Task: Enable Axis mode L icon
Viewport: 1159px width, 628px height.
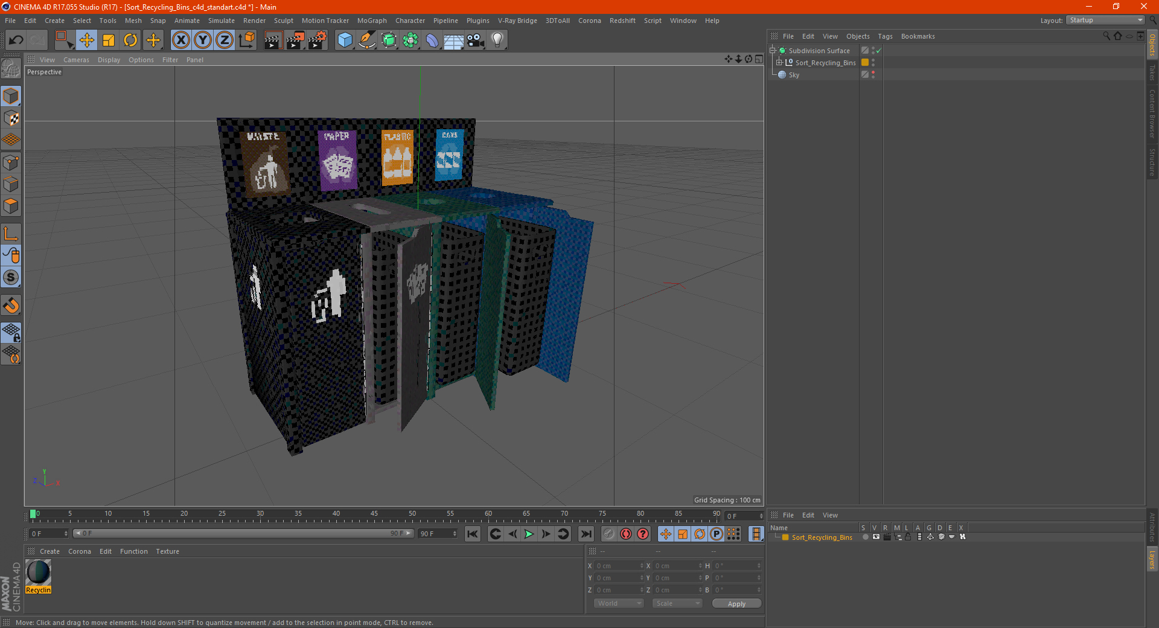Action: point(11,234)
